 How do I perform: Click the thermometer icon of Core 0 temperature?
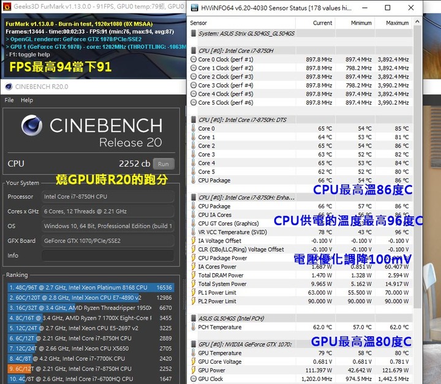[x=193, y=128]
